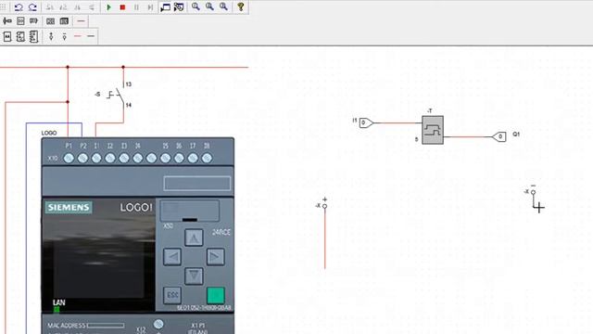593x334 pixels.
Task: Click the LOGO component label above module
Action: pos(49,133)
